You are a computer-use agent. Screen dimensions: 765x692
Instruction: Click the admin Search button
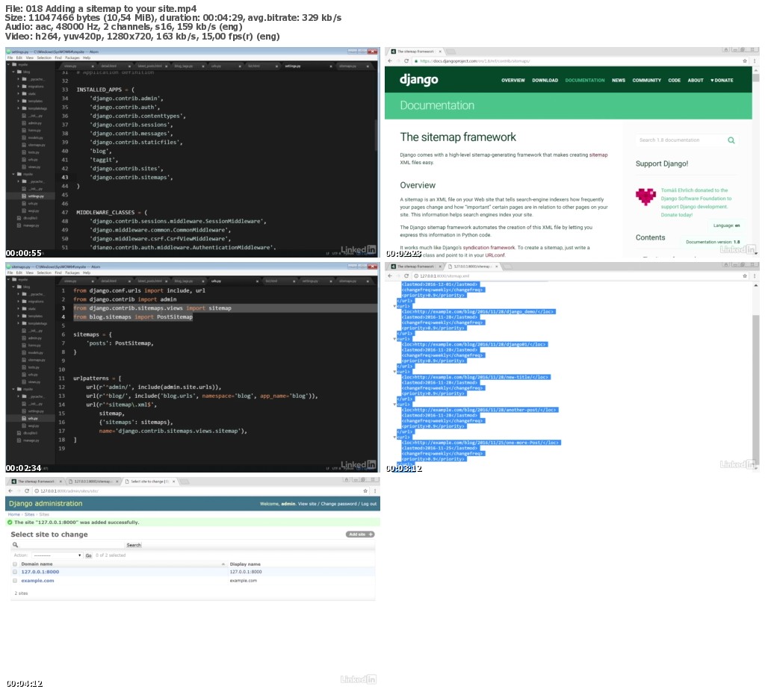coord(134,545)
